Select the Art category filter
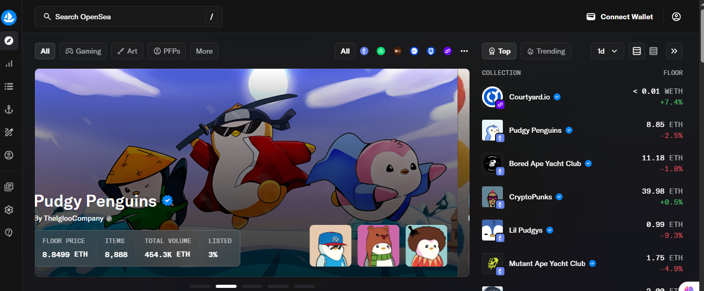This screenshot has width=704, height=291. (x=127, y=51)
